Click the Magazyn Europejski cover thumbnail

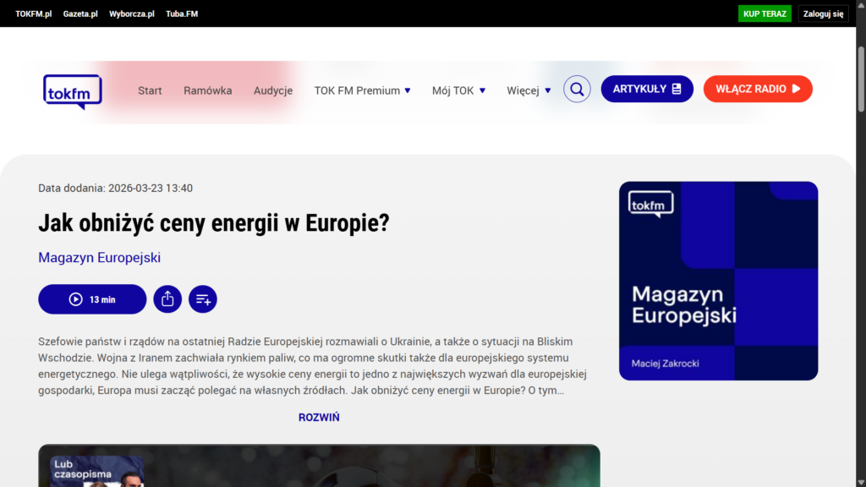718,281
